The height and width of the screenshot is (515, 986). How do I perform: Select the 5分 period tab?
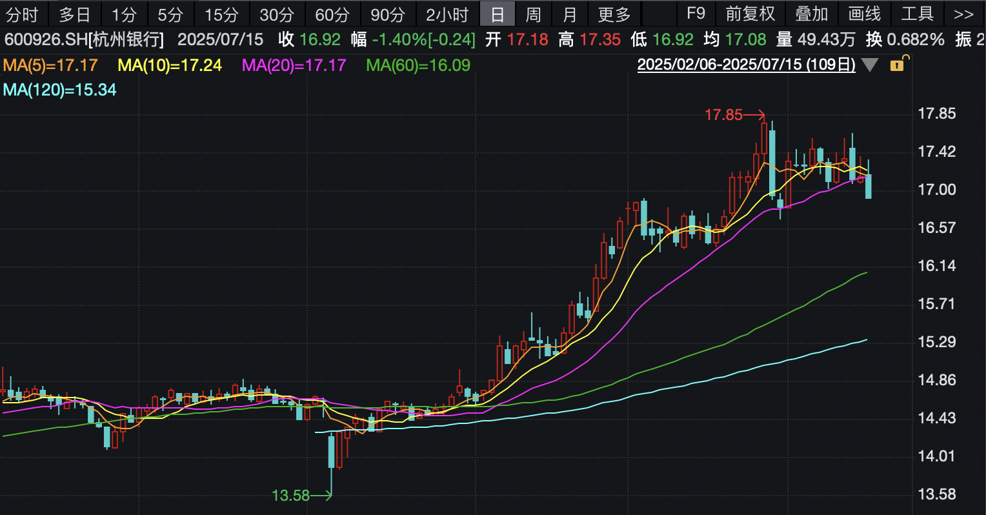coord(170,14)
